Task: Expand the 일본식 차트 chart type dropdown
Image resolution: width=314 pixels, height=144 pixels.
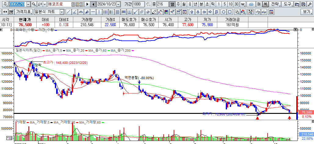Action: pos(62,12)
